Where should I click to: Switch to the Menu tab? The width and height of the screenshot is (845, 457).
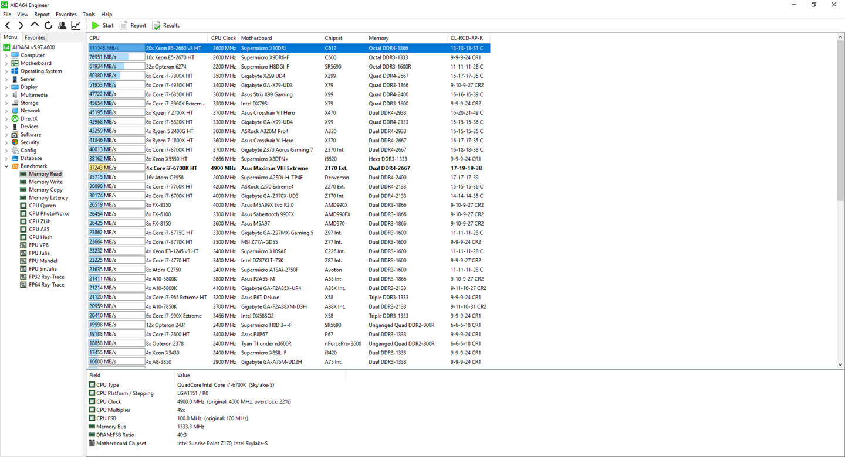(x=11, y=37)
